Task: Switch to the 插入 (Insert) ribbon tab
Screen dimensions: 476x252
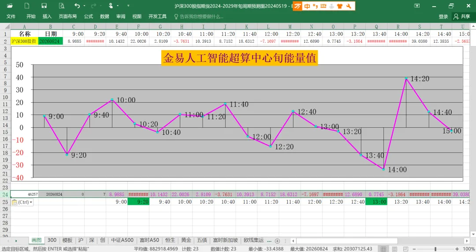Action: point(47,16)
